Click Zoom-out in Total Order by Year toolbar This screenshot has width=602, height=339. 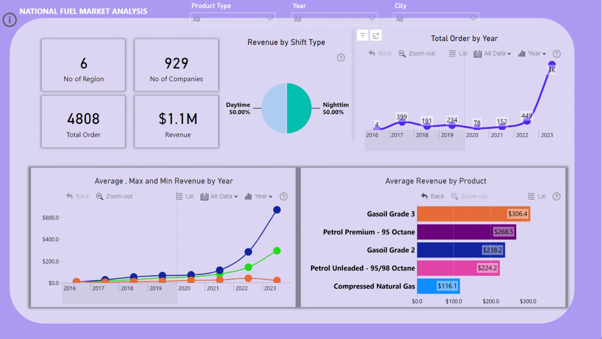417,53
